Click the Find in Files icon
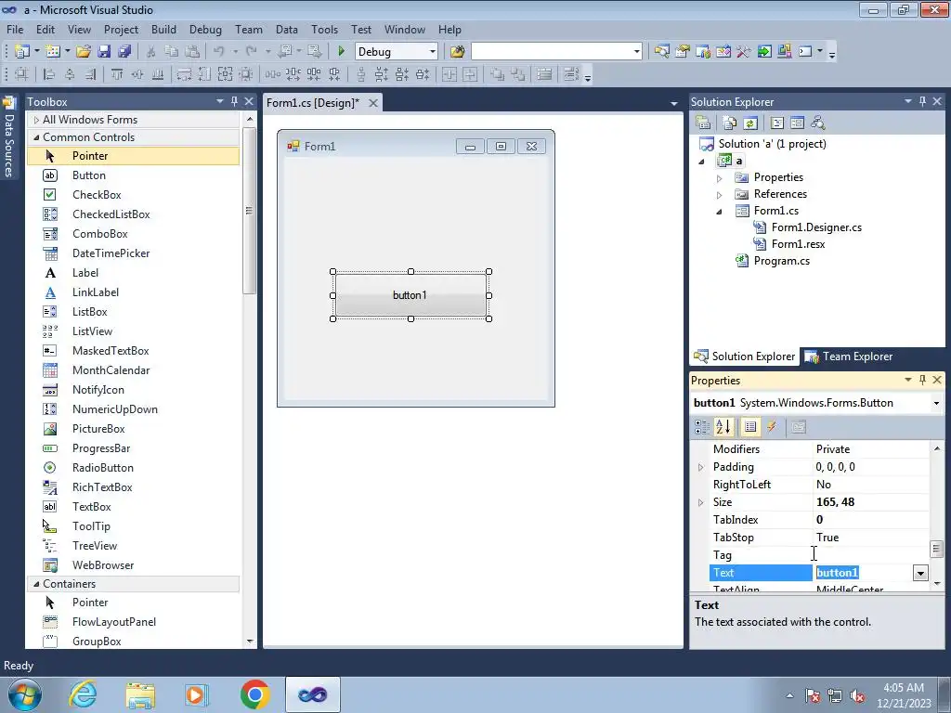 457,52
